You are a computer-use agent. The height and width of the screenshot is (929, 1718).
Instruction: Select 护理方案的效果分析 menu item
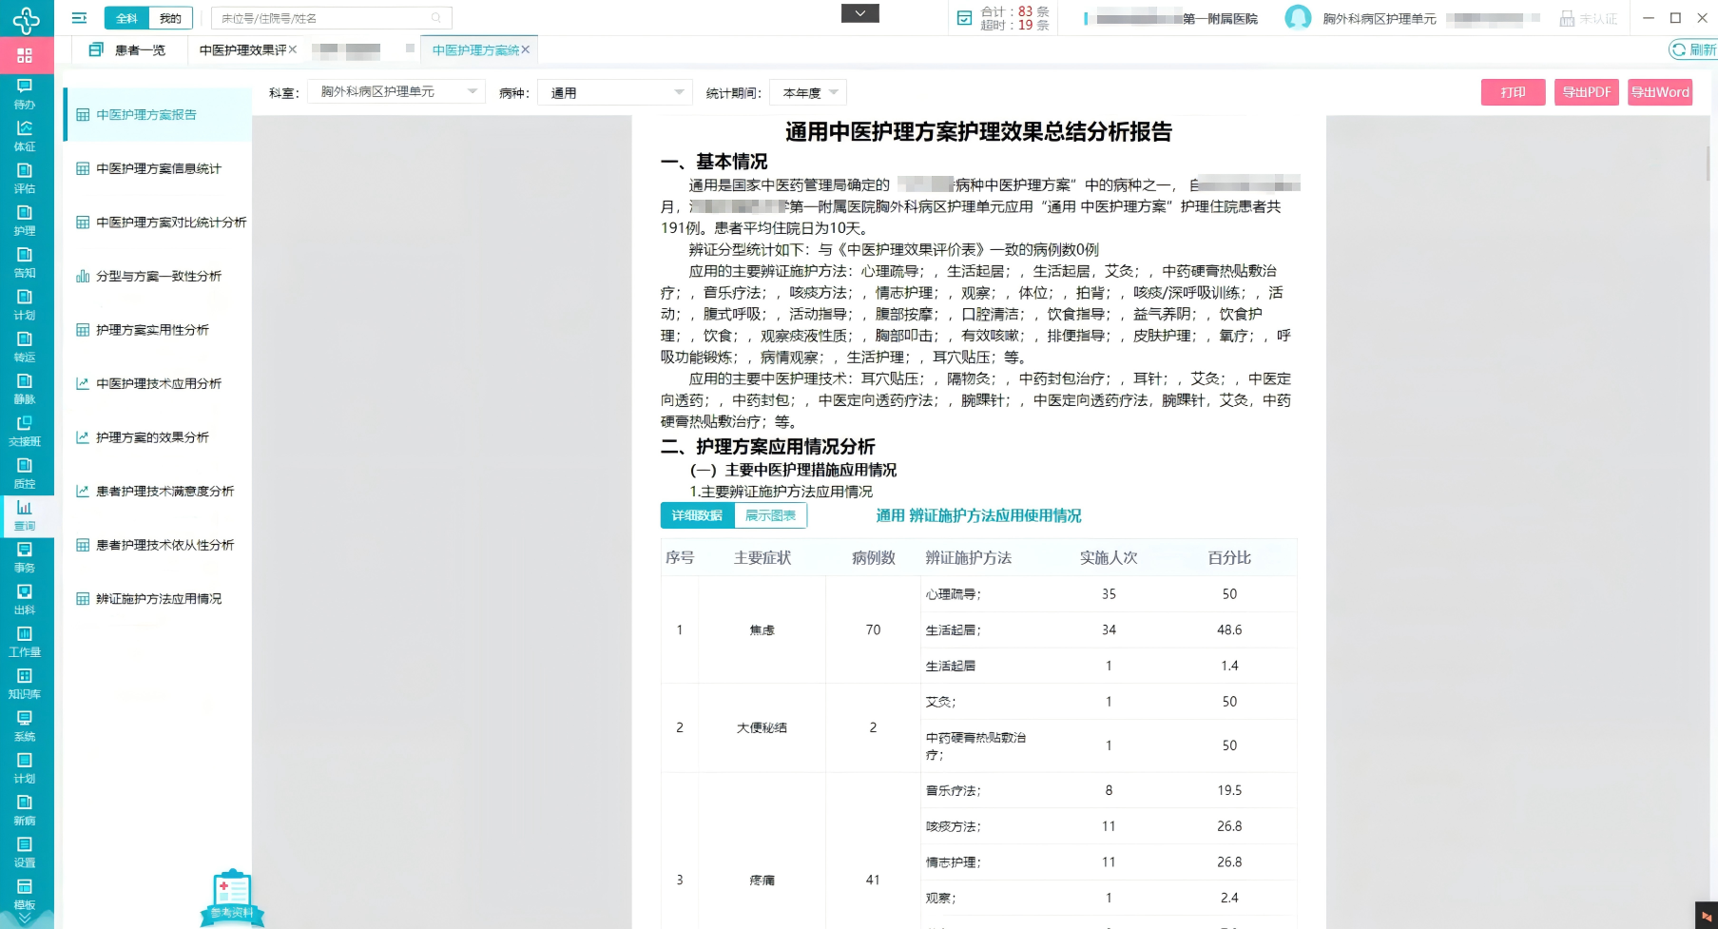(158, 437)
